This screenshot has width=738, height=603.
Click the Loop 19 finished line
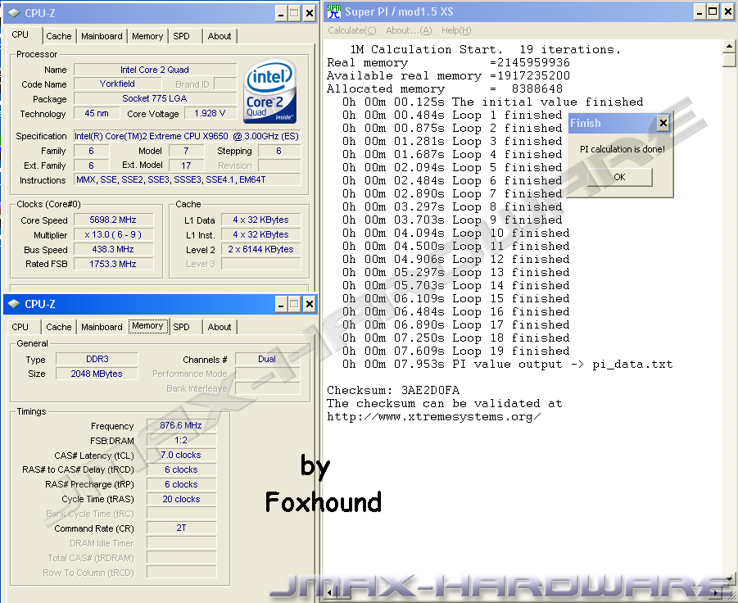pyautogui.click(x=456, y=351)
